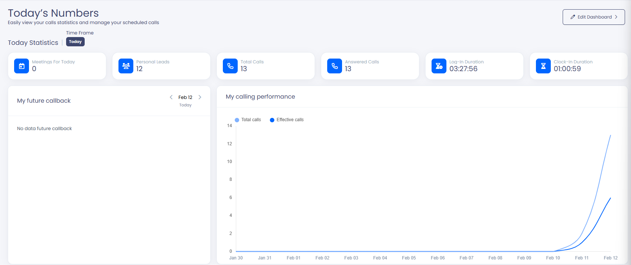631x265 pixels.
Task: Click the Answered Calls phone icon
Action: point(335,66)
